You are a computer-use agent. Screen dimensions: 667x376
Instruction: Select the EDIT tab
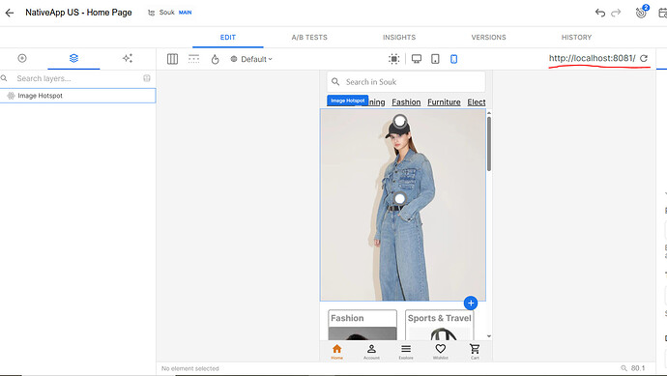227,38
